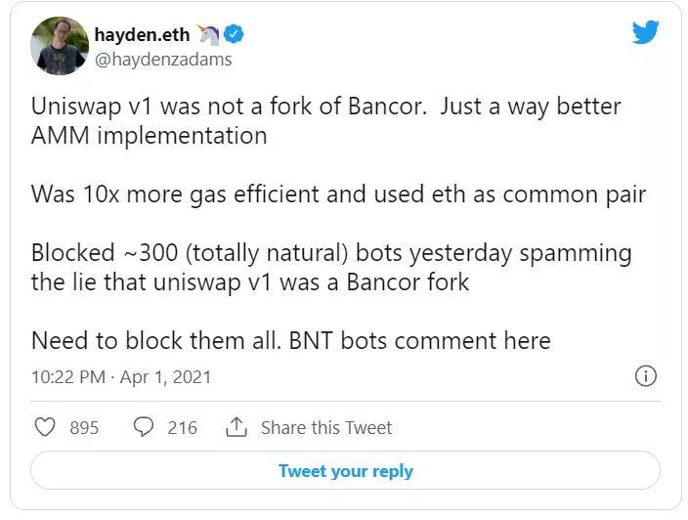Open the @haydenzadams handle link
Image resolution: width=688 pixels, height=520 pixels.
click(x=163, y=59)
